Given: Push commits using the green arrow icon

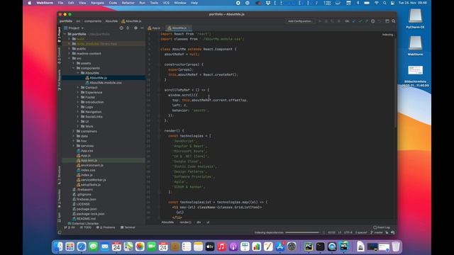Looking at the screenshot, I should coord(367,21).
